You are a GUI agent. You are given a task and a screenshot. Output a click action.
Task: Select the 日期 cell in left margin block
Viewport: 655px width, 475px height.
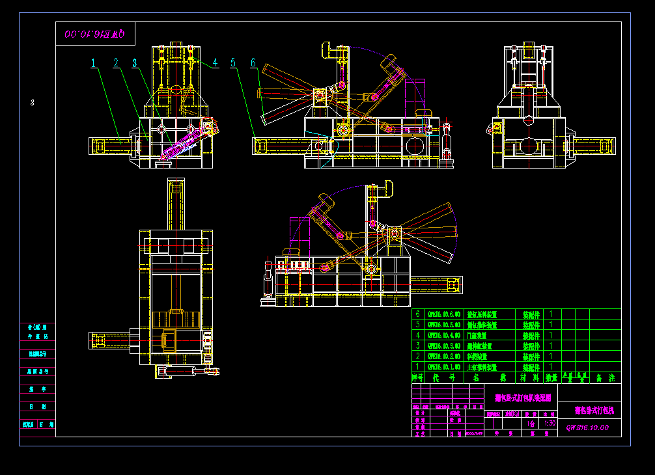[x=38, y=406]
